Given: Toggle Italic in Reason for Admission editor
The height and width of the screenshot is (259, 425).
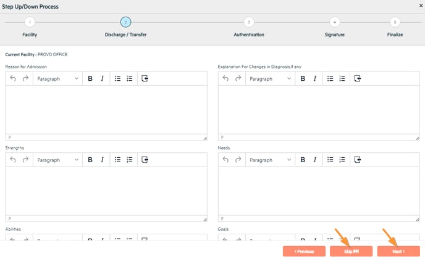Looking at the screenshot, I should [102, 79].
